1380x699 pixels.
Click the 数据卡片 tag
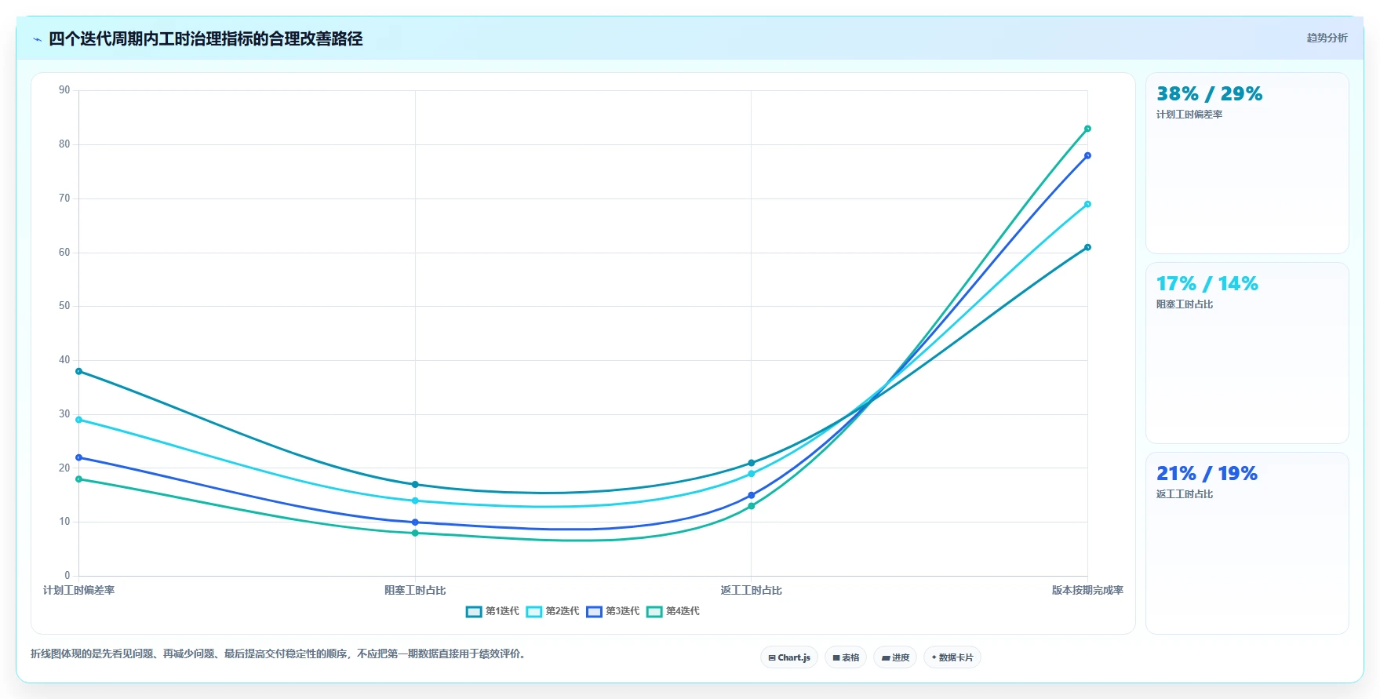pos(952,657)
